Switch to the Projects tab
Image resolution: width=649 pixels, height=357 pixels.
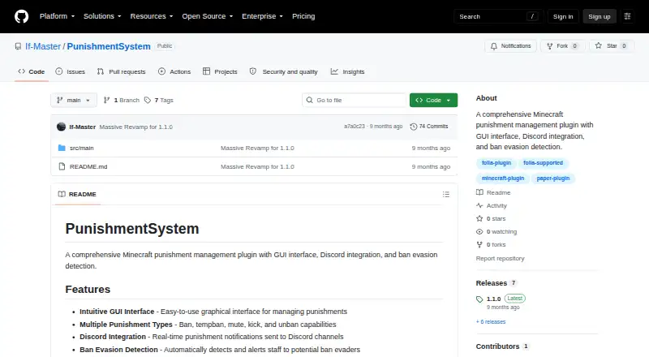coord(220,71)
